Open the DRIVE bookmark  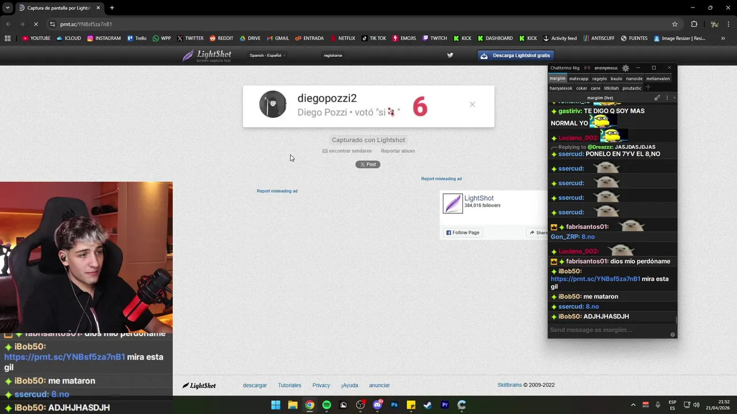pyautogui.click(x=250, y=39)
